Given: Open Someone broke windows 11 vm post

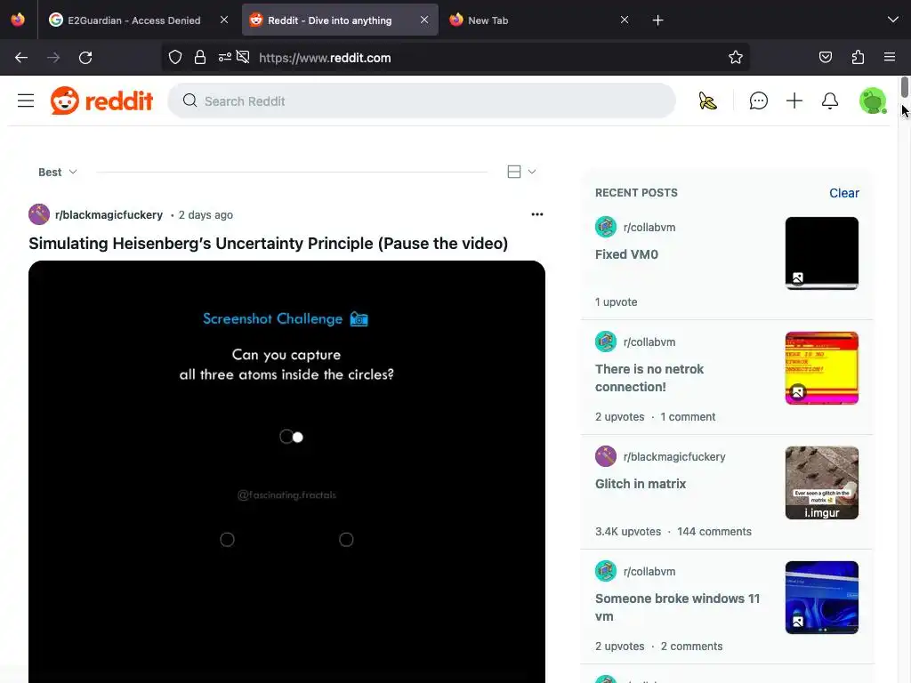Looking at the screenshot, I should (x=677, y=607).
